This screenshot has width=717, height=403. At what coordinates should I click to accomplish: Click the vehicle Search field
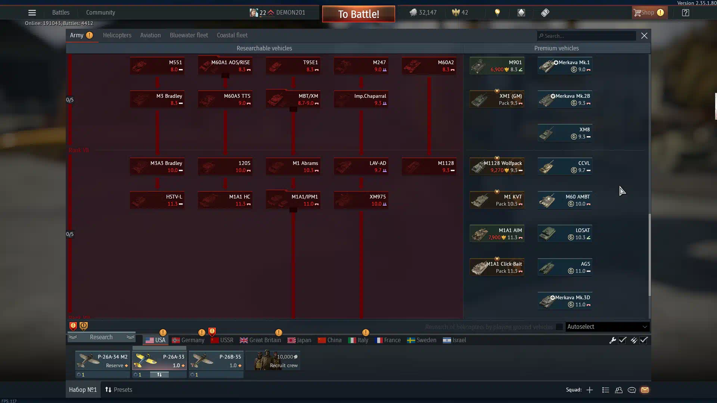[x=586, y=36]
